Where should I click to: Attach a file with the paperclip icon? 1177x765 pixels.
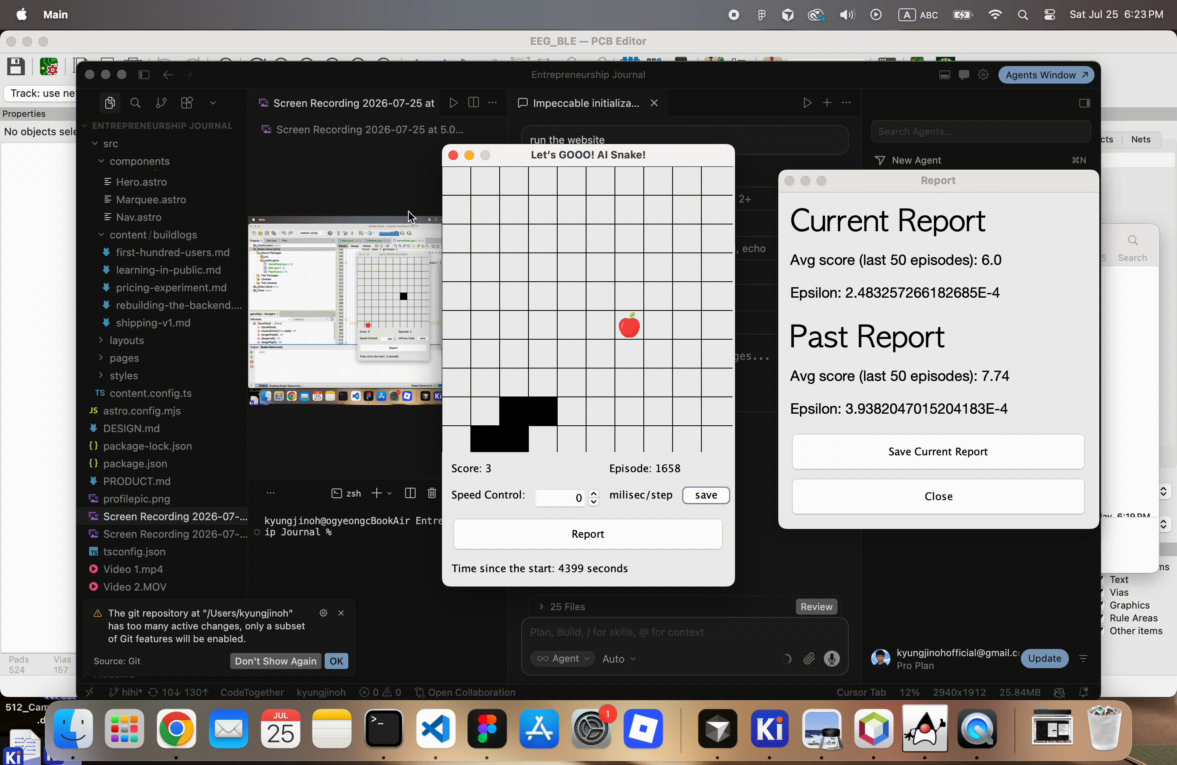click(809, 659)
